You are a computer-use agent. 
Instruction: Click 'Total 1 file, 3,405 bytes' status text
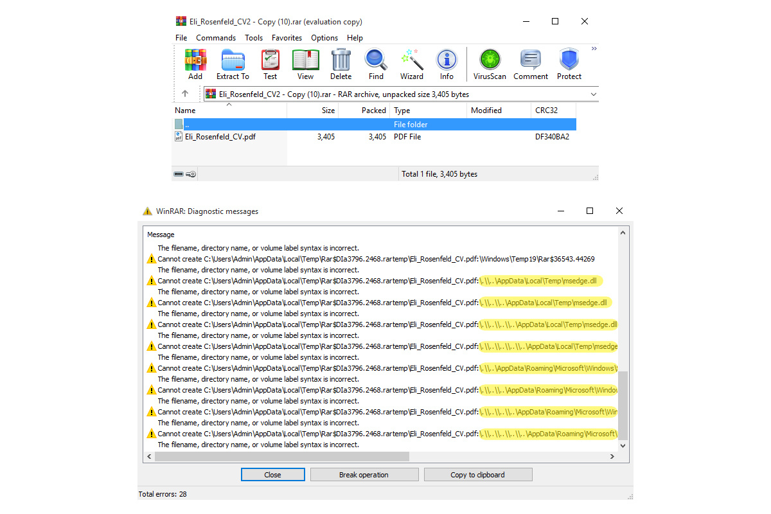[439, 174]
